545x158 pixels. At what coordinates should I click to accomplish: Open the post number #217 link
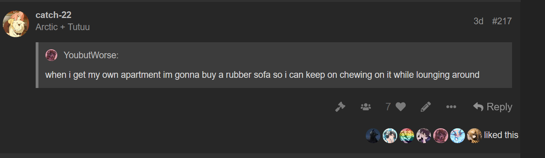(501, 21)
